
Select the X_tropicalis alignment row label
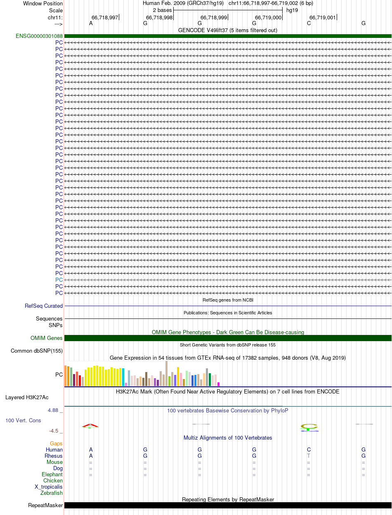pos(49,487)
